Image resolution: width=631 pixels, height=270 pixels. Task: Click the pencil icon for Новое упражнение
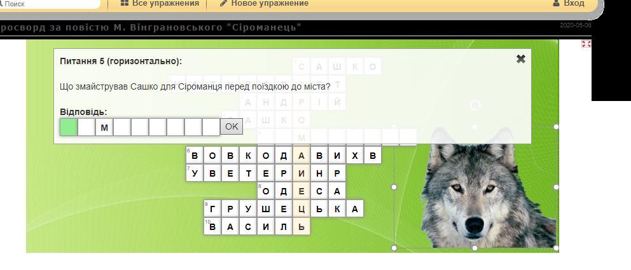click(223, 4)
